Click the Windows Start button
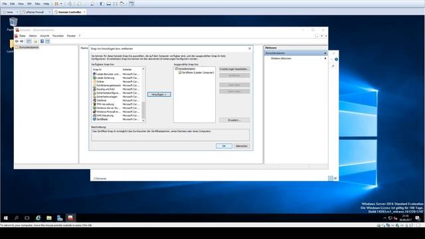 coord(6,218)
